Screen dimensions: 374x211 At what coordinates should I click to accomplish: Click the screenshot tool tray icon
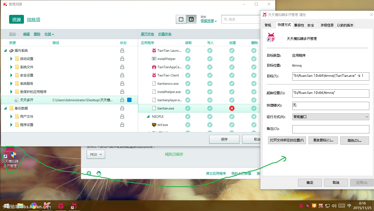point(308,206)
